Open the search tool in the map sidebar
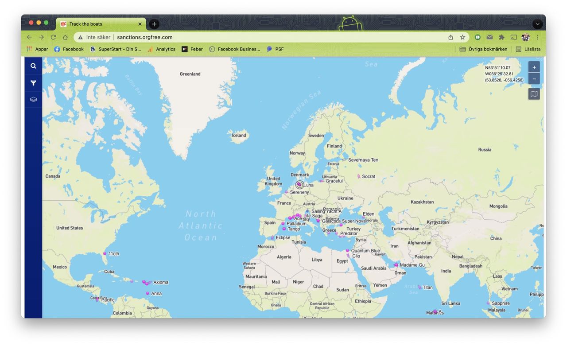Viewport: 567px width, 346px height. 33,66
